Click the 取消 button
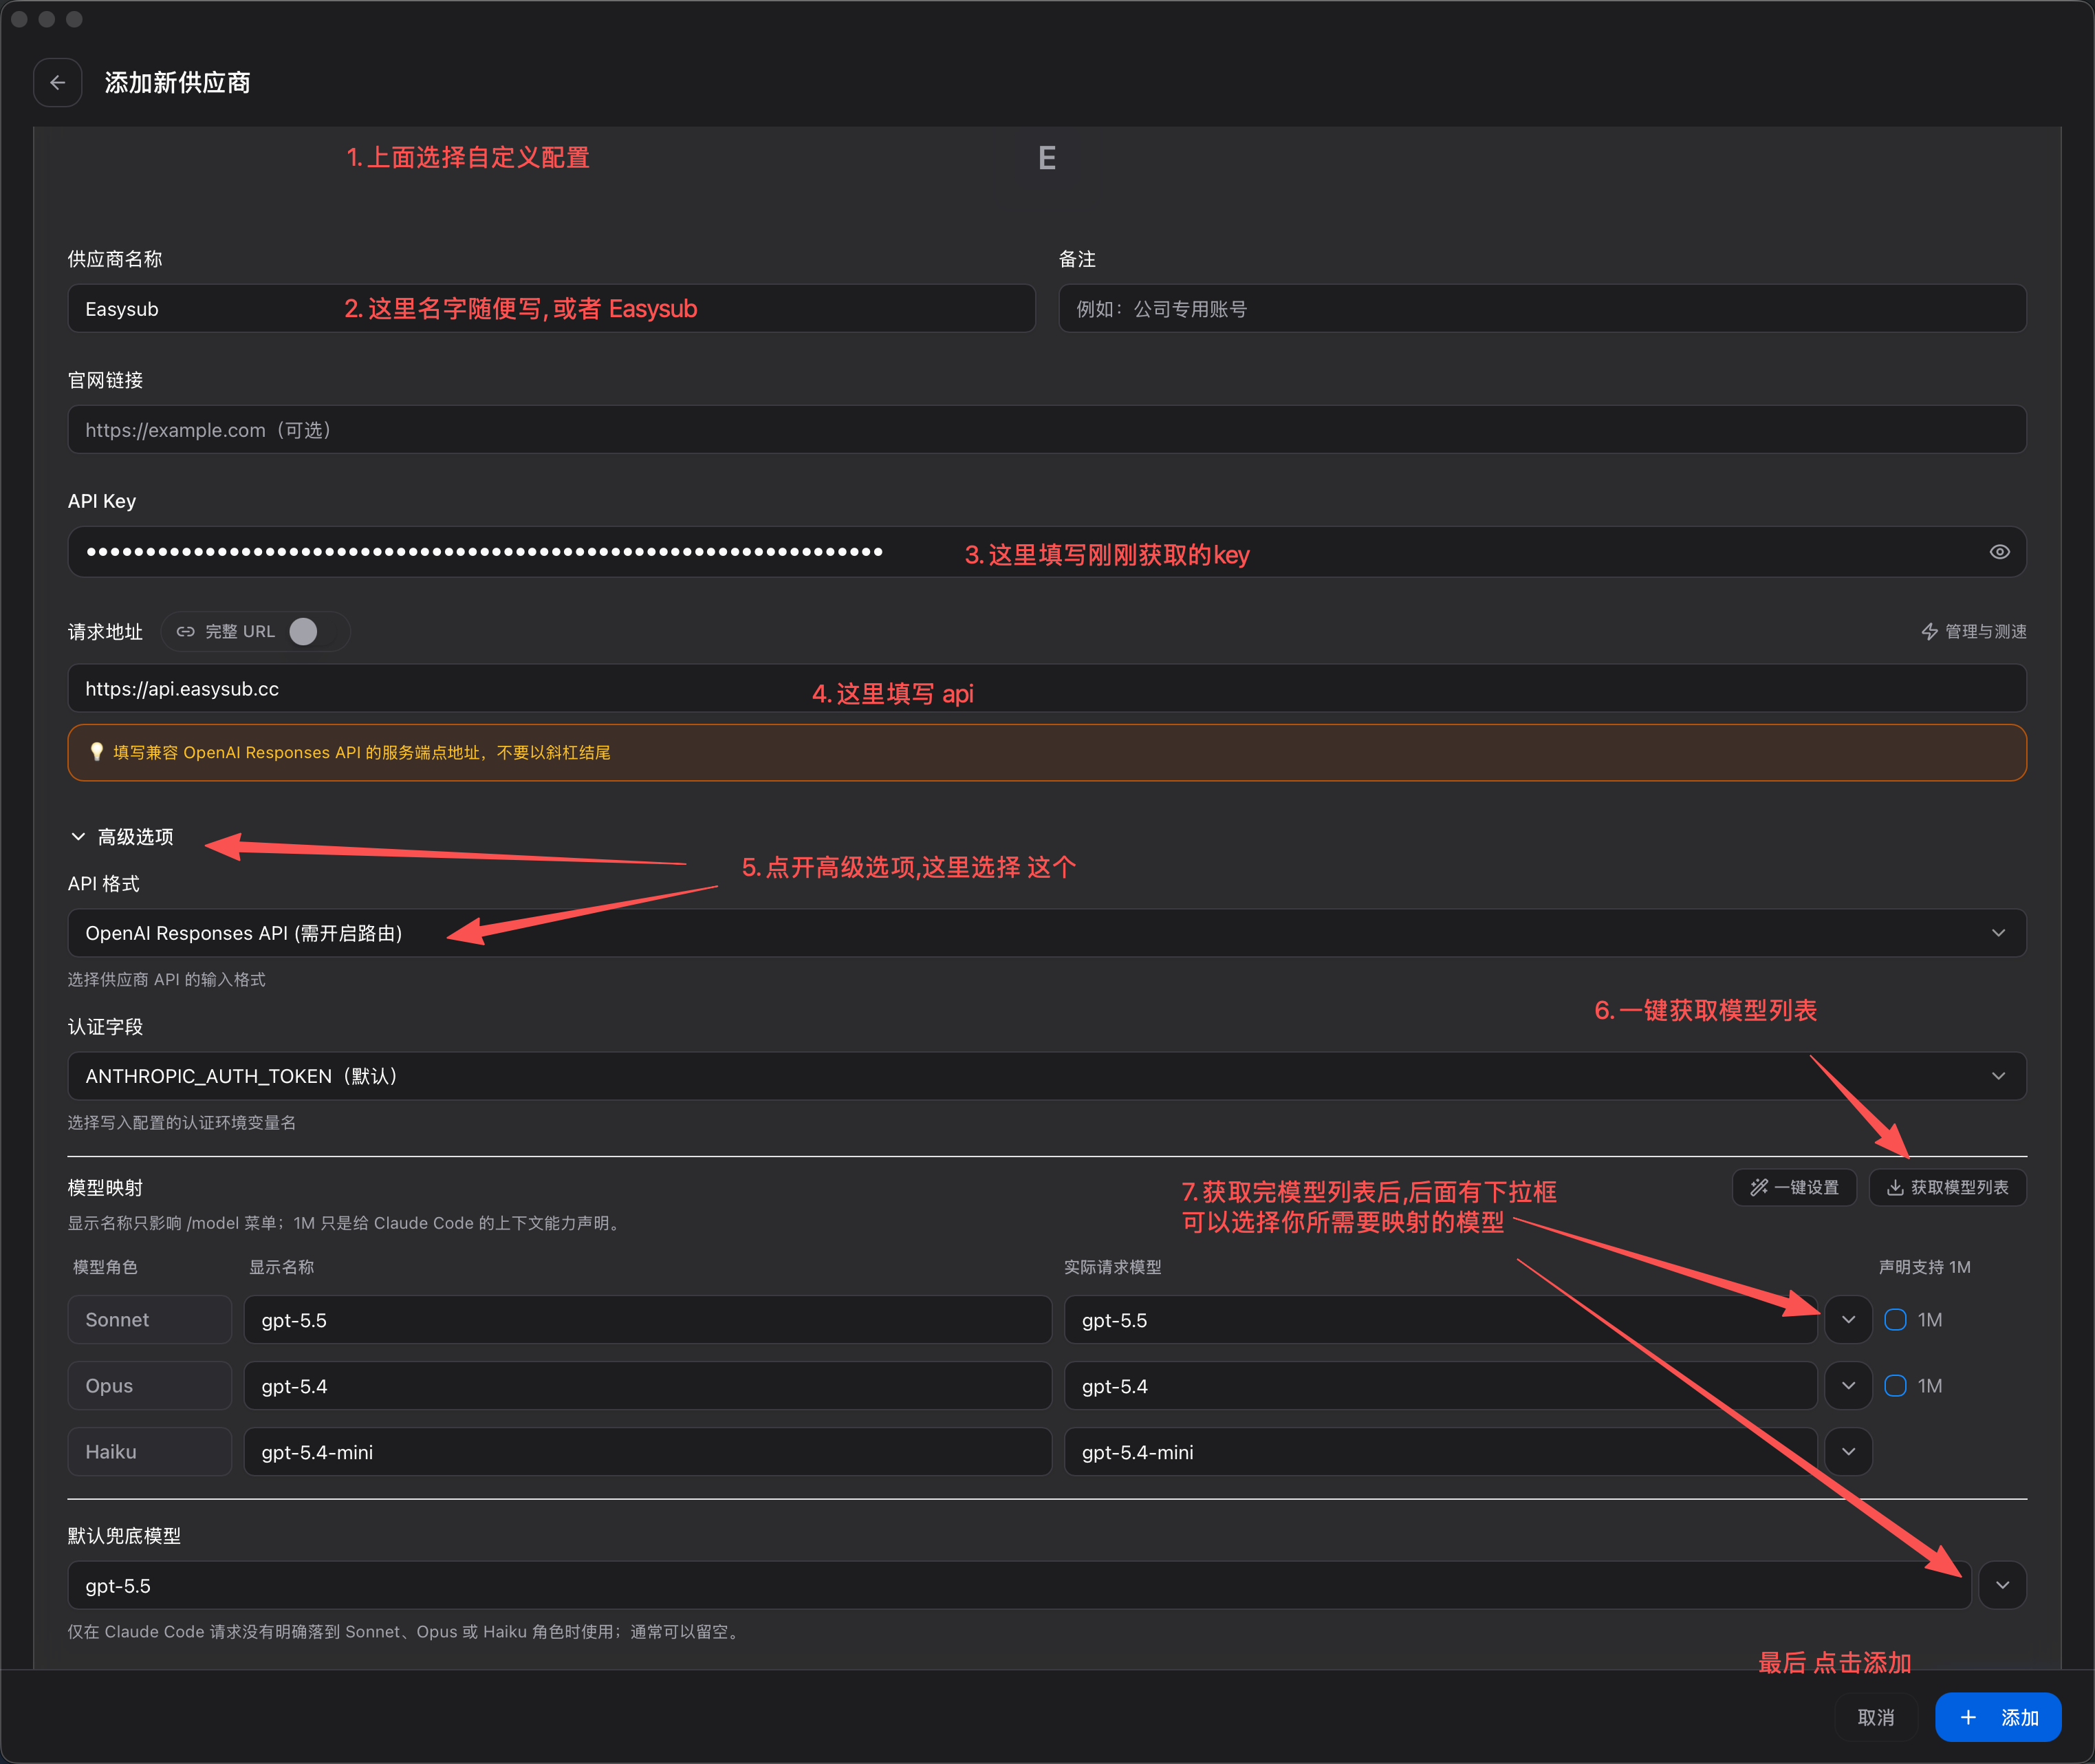Image resolution: width=2095 pixels, height=1764 pixels. 1876,1718
